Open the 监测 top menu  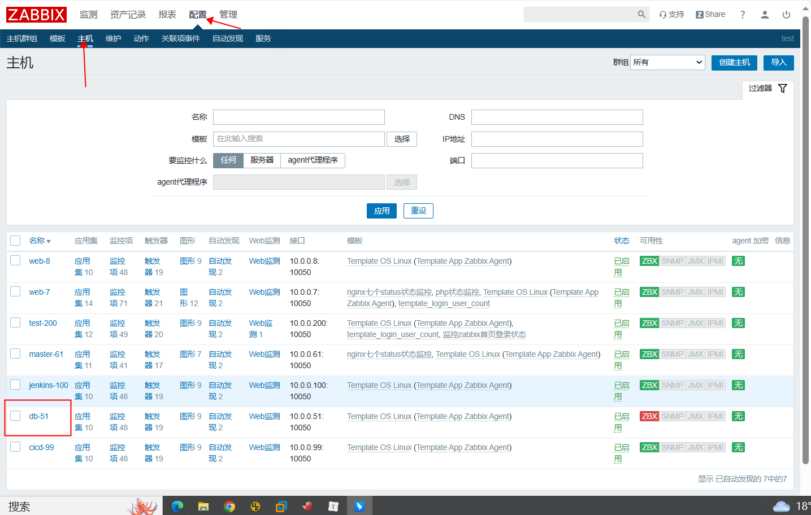[88, 15]
